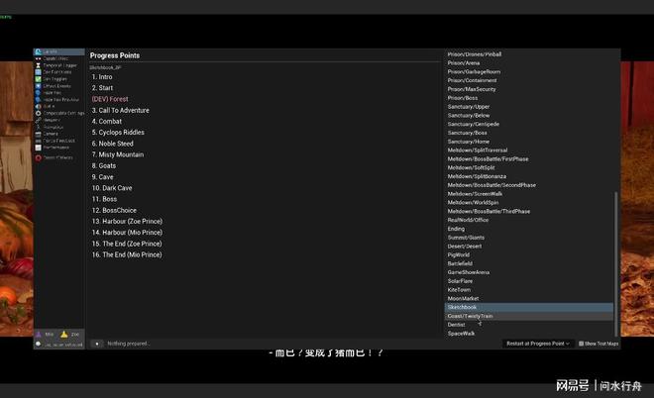
Task: Click the Dev Functions icon
Action: [38, 71]
